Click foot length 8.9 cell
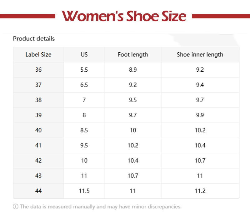 click(133, 70)
